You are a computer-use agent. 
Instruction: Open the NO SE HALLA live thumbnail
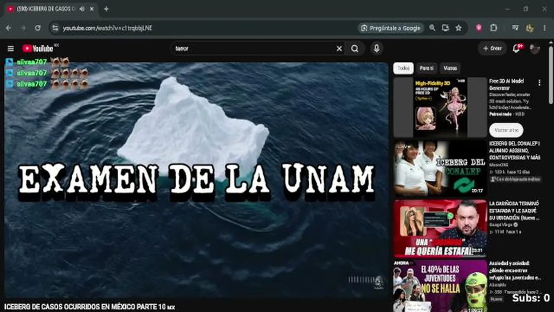tap(440, 286)
